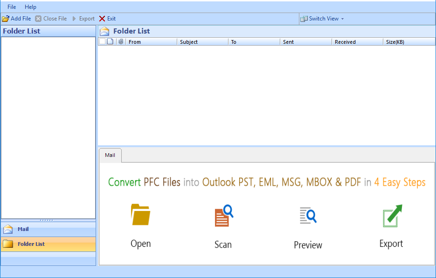Viewport: 436px width, 278px height.
Task: Switch to Folder List navigation pane
Action: point(48,244)
